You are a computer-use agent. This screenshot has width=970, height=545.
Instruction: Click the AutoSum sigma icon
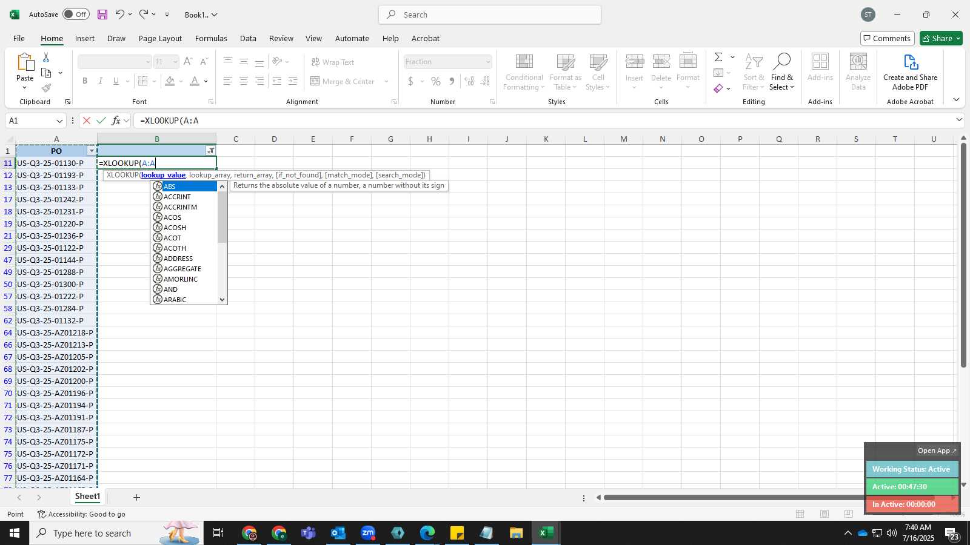point(718,57)
